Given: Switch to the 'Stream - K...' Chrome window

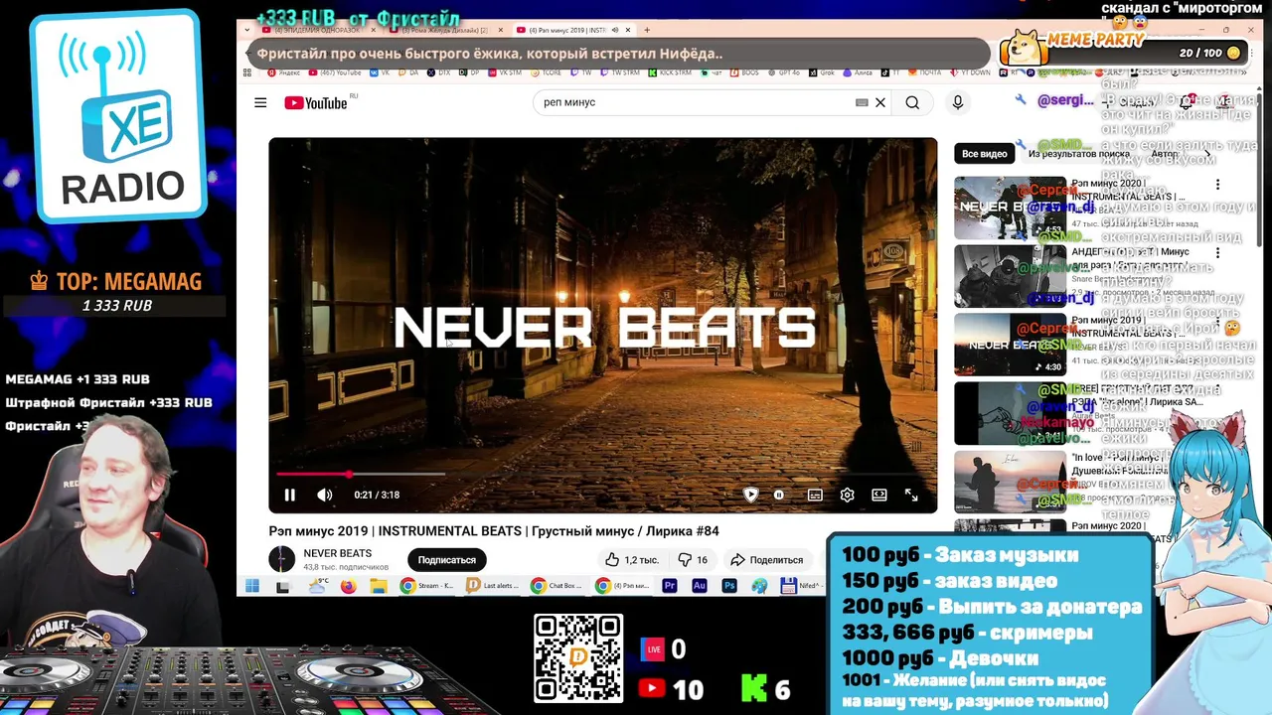Looking at the screenshot, I should tap(427, 586).
